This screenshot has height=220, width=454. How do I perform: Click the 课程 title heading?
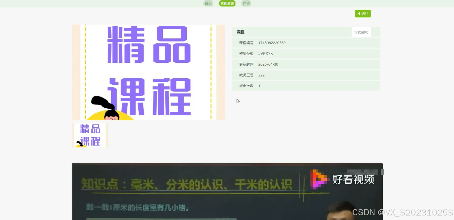[241, 32]
